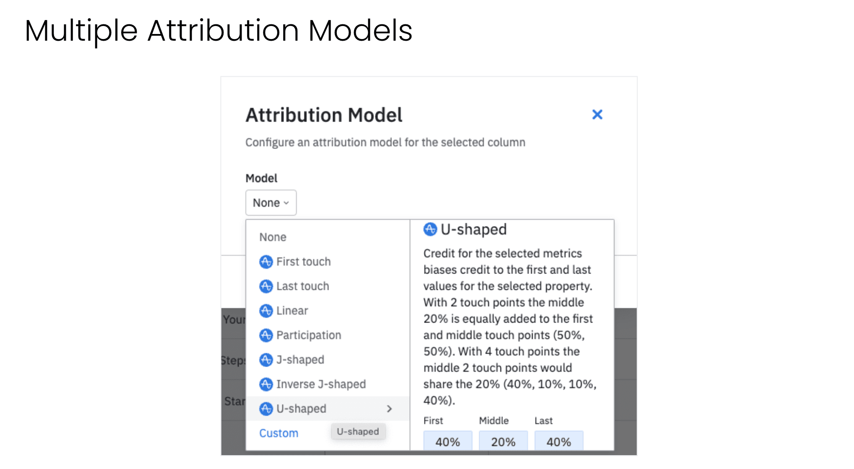Click the attribution icon beside Inverse J-shaped
The height and width of the screenshot is (469, 854).
(x=266, y=384)
